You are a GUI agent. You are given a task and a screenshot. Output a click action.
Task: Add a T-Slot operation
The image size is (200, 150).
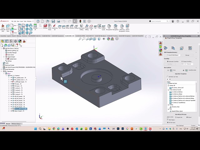click(99, 27)
